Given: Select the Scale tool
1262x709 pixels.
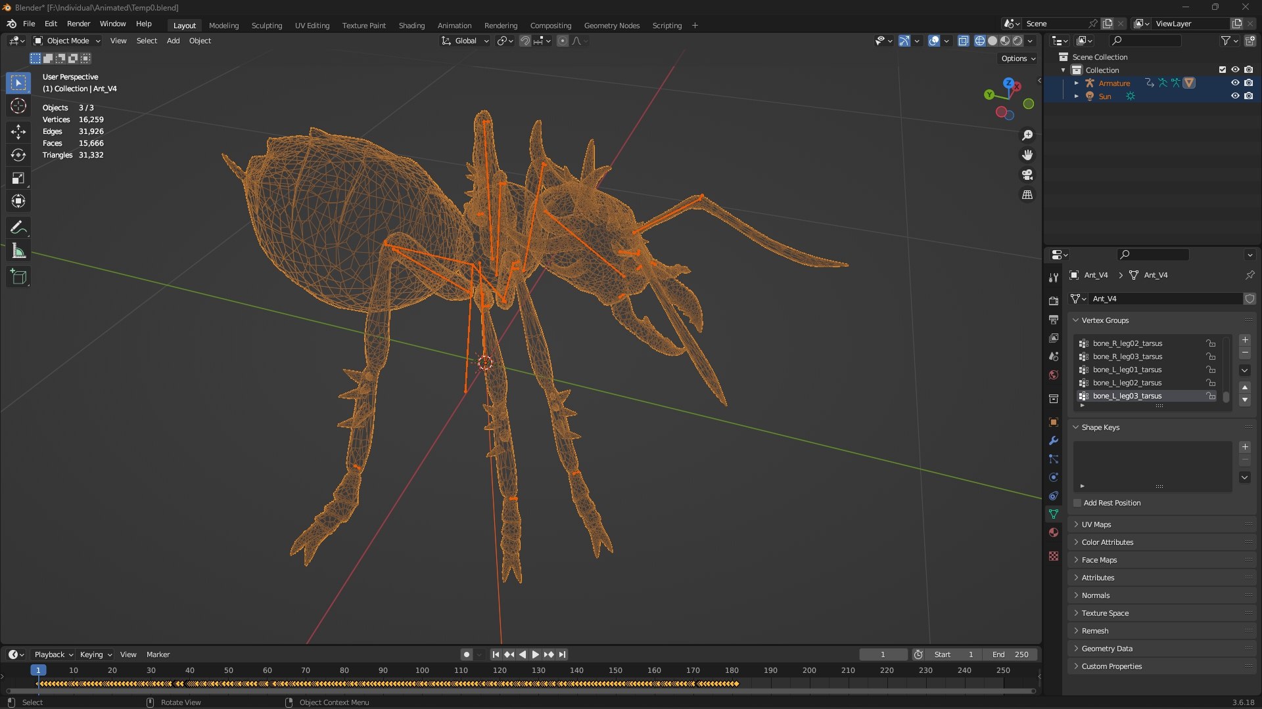Looking at the screenshot, I should pos(18,178).
